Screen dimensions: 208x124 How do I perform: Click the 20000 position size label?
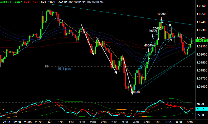click(x=157, y=28)
